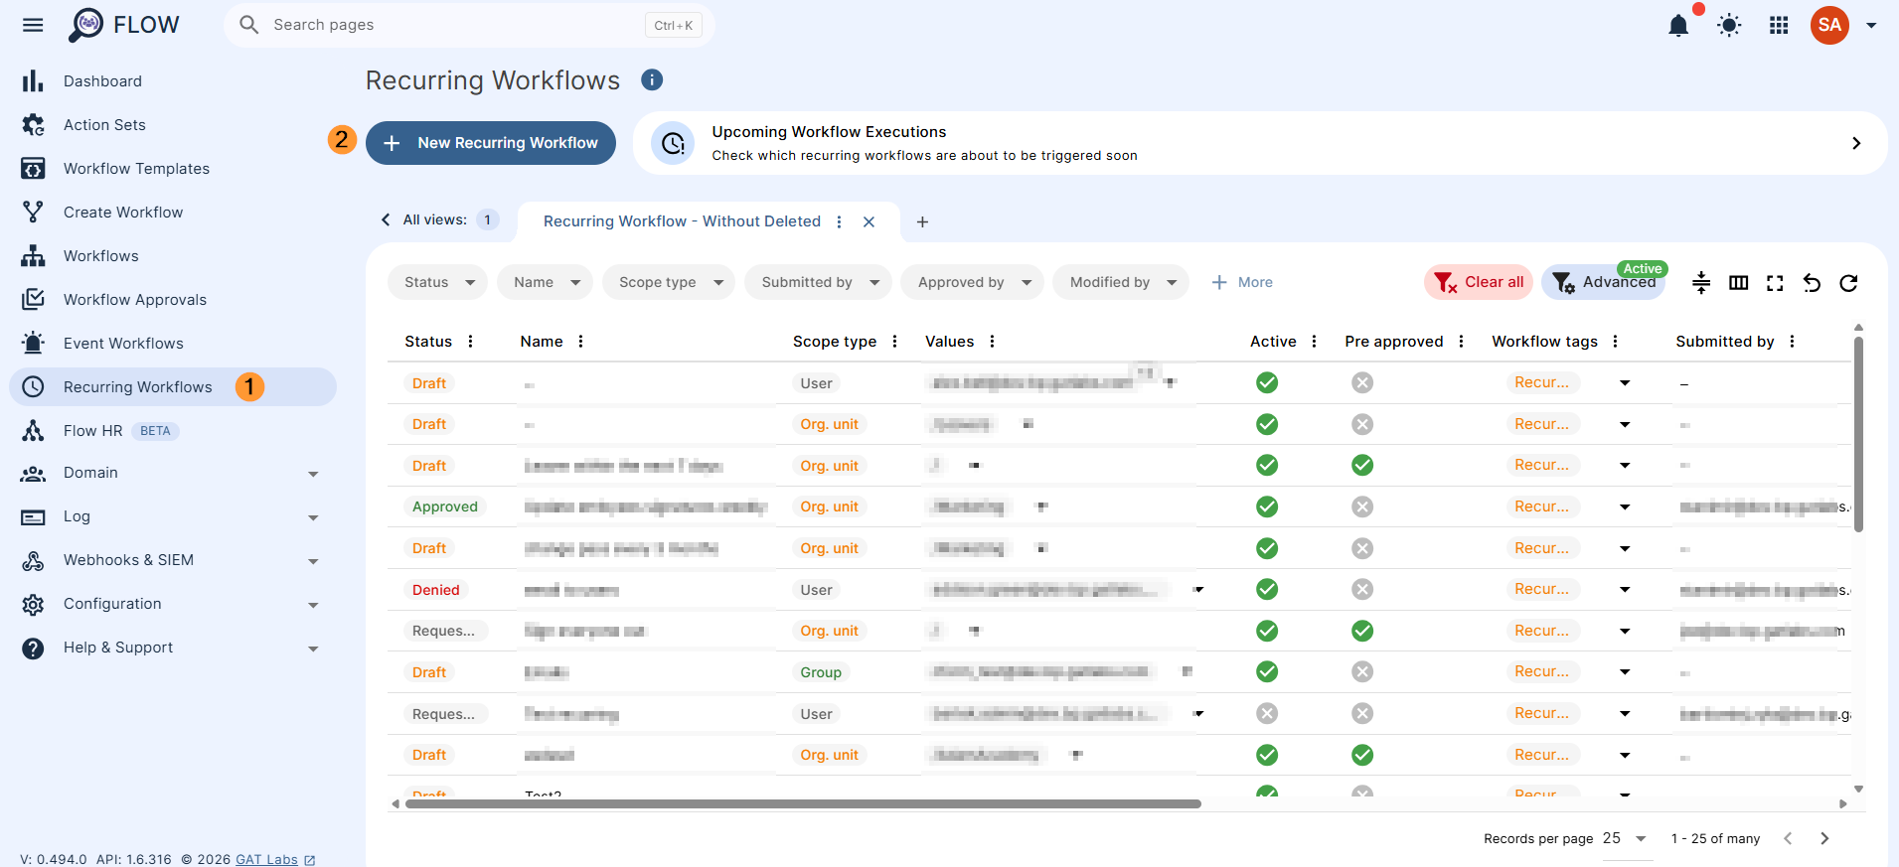1899x867 pixels.
Task: Open Submitted by column options menu
Action: (x=1792, y=342)
